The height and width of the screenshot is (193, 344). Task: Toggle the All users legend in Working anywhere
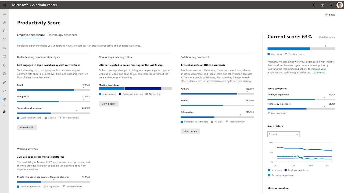point(52,186)
